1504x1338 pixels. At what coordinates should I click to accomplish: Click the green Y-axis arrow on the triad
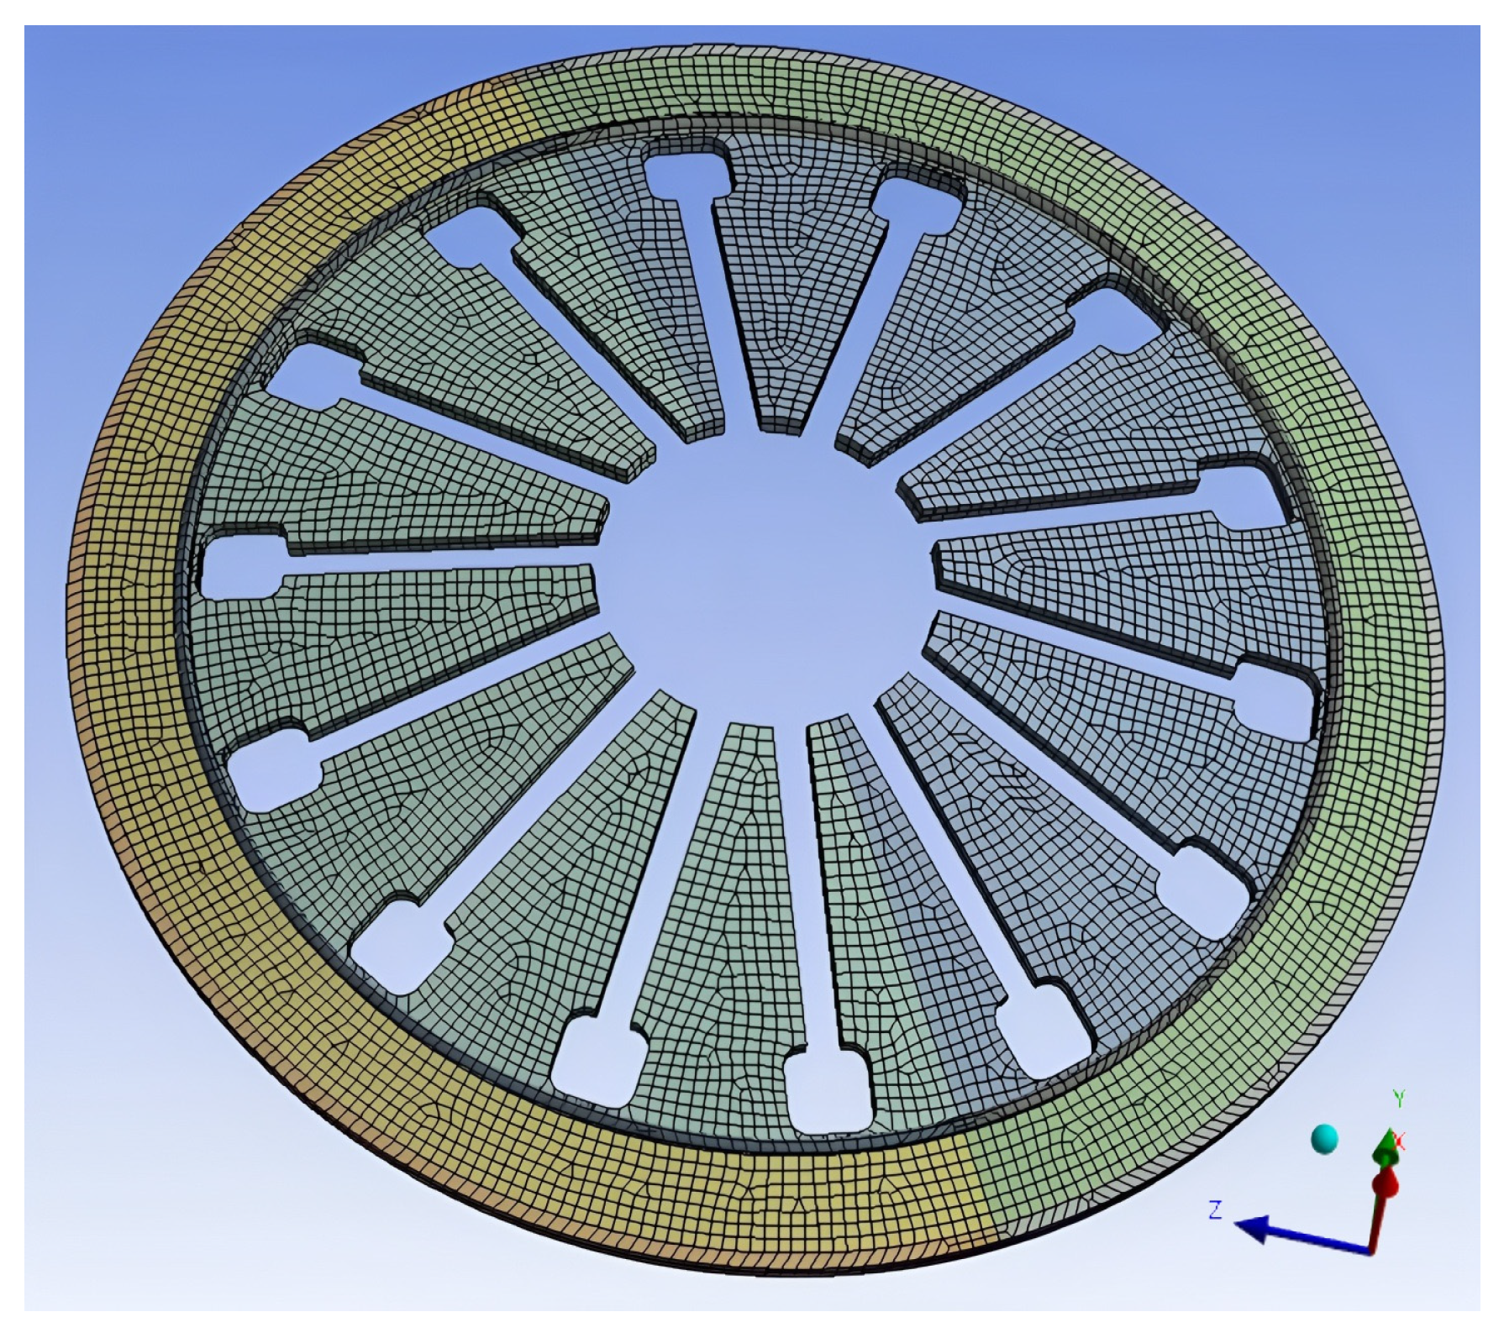point(1386,1149)
